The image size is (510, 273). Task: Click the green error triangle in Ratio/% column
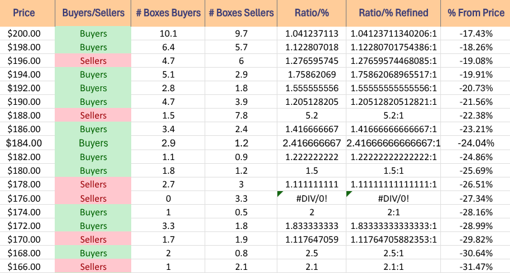(x=280, y=195)
